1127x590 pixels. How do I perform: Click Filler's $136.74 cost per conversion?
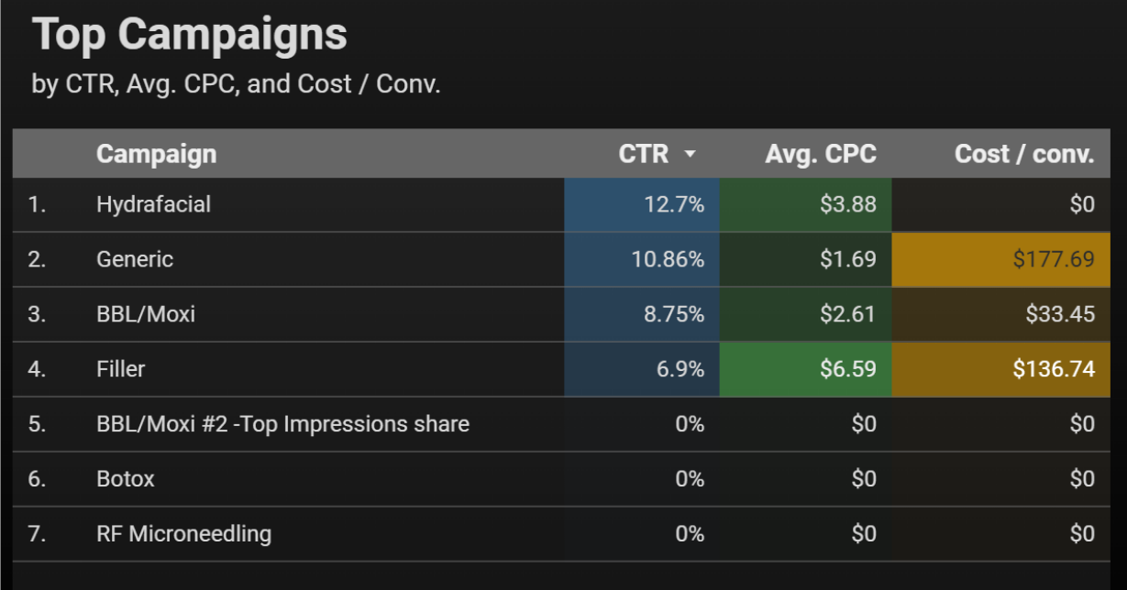pyautogui.click(x=1053, y=369)
